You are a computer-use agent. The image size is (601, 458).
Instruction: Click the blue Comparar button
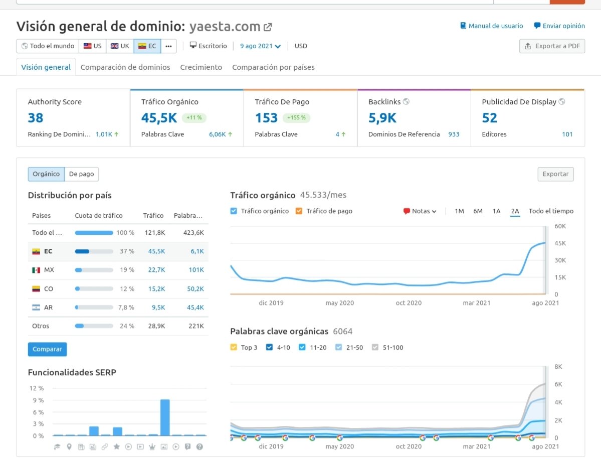(47, 349)
